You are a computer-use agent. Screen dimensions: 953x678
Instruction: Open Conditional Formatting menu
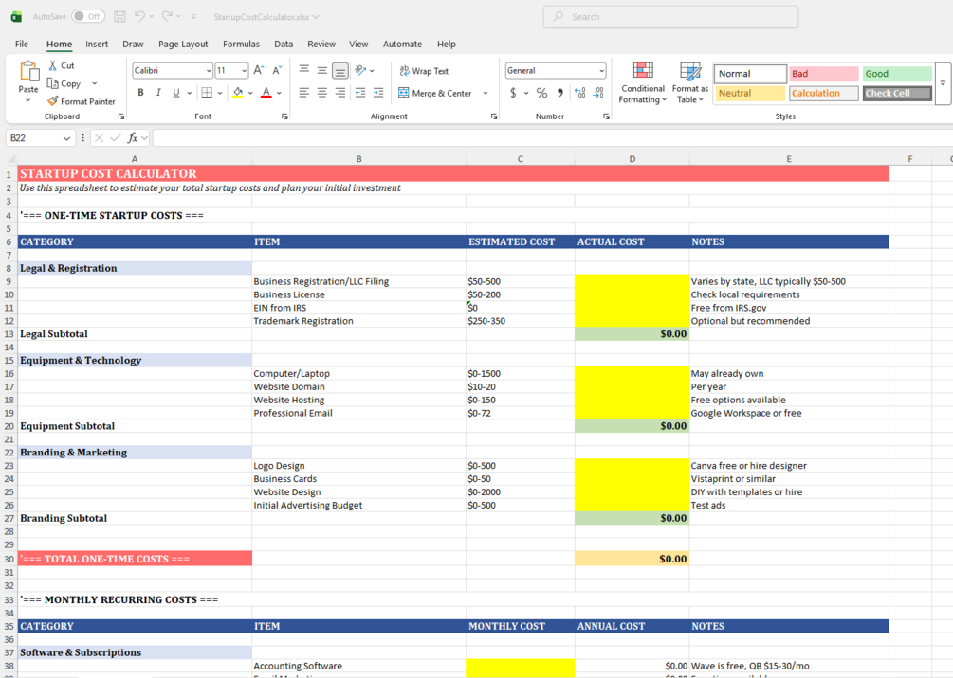[642, 83]
